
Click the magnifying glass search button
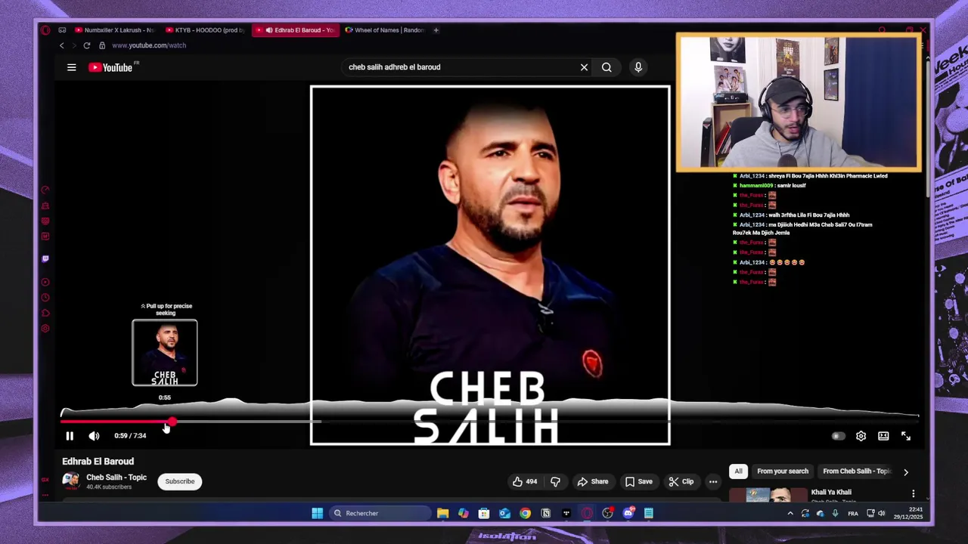coord(607,67)
